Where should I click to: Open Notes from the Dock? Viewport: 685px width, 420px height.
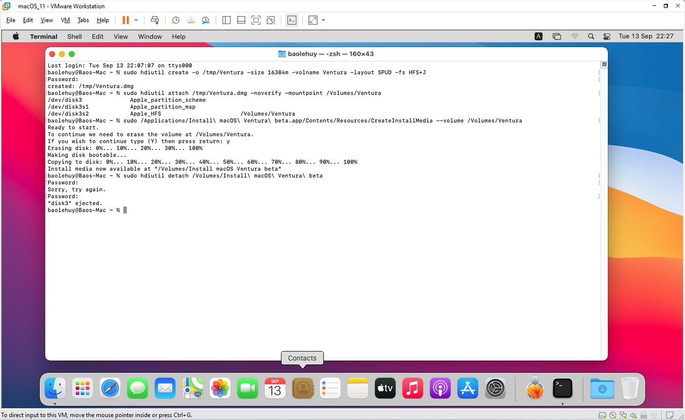point(357,388)
